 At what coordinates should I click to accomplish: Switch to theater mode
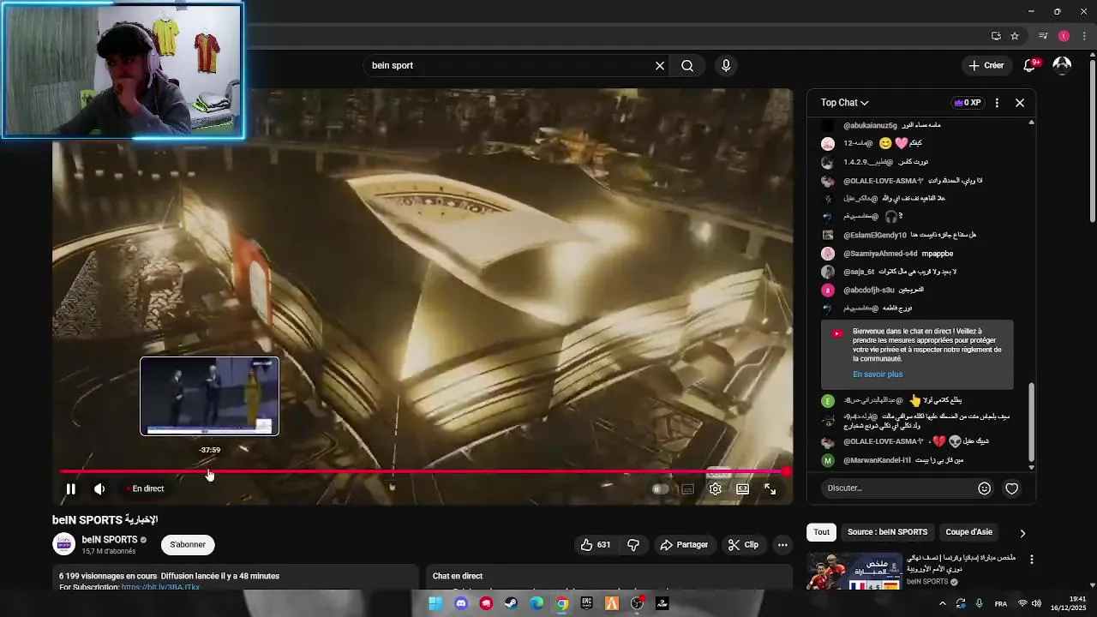pos(742,488)
